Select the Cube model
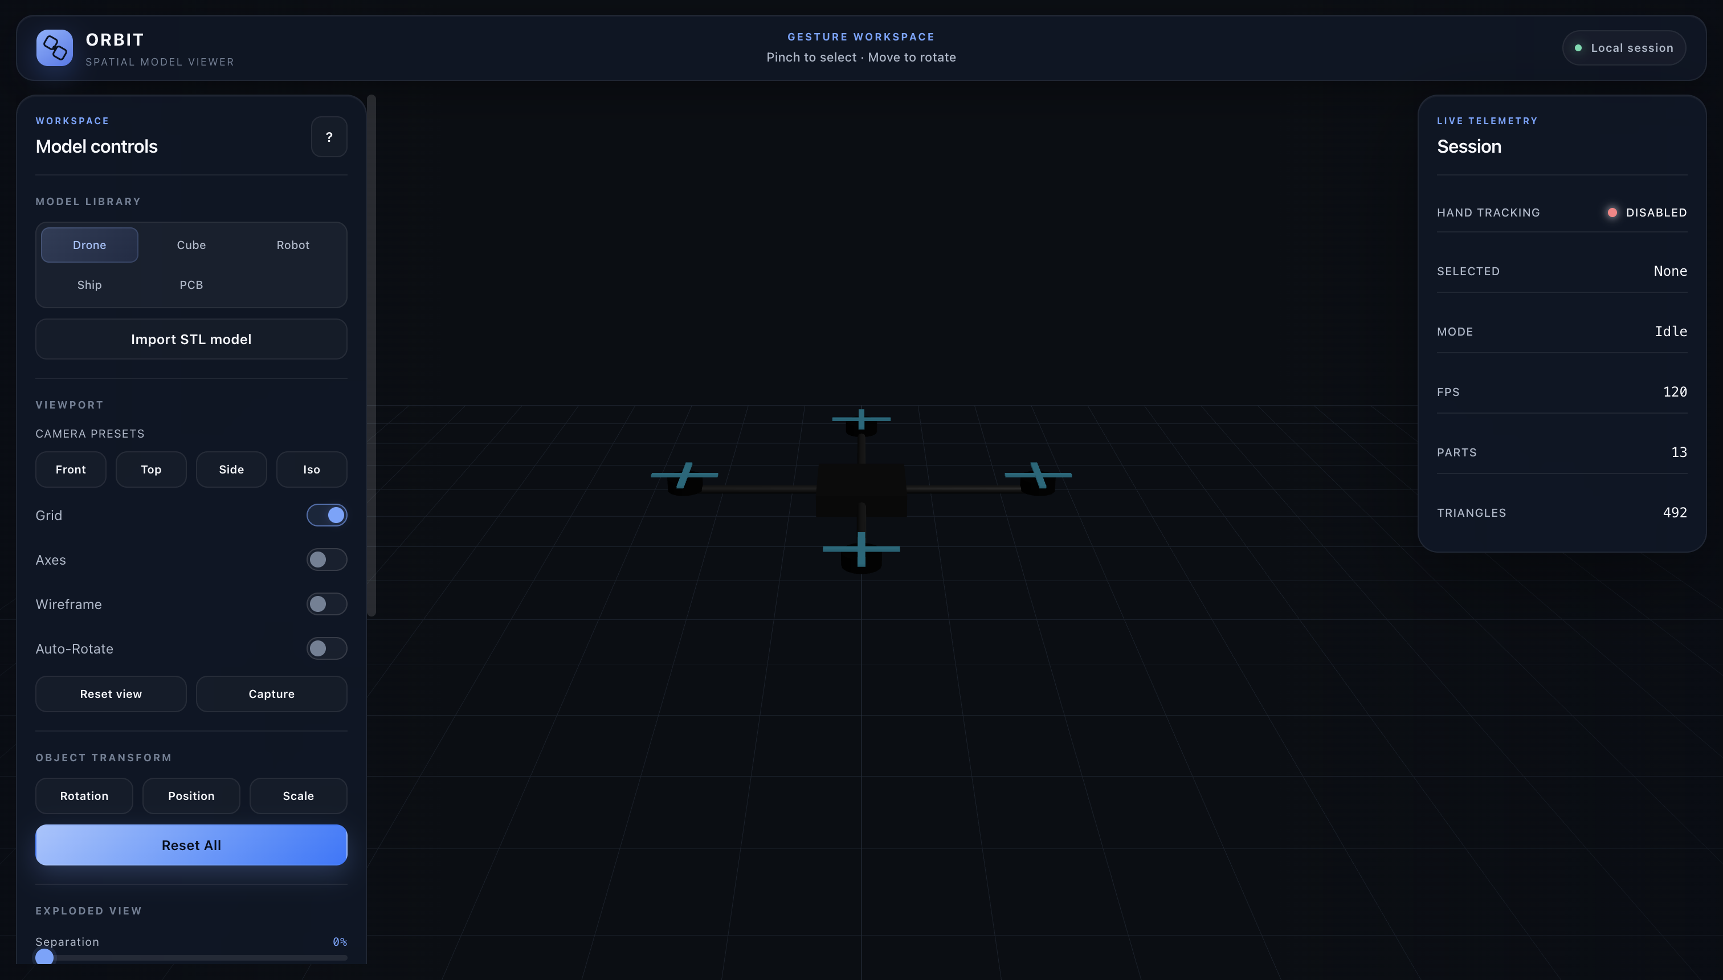This screenshot has height=980, width=1723. coord(191,245)
